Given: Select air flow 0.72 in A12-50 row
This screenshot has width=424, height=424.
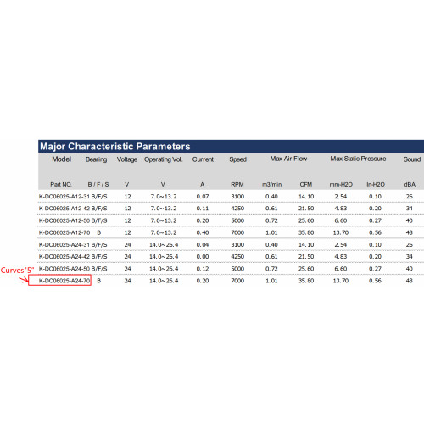Looking at the screenshot, I should coord(271,220).
